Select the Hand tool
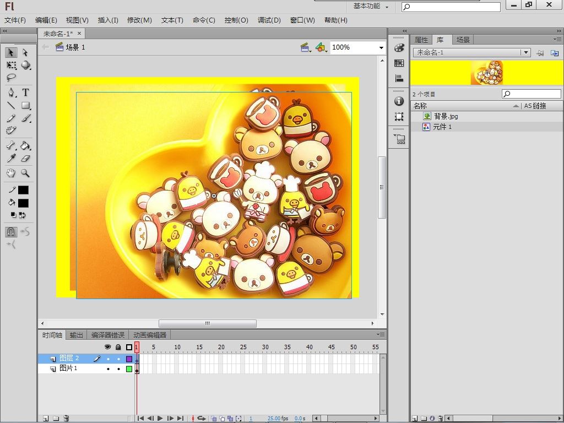This screenshot has height=423, width=564. click(11, 173)
